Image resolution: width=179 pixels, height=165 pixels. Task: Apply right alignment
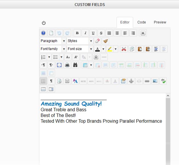coord(133,33)
